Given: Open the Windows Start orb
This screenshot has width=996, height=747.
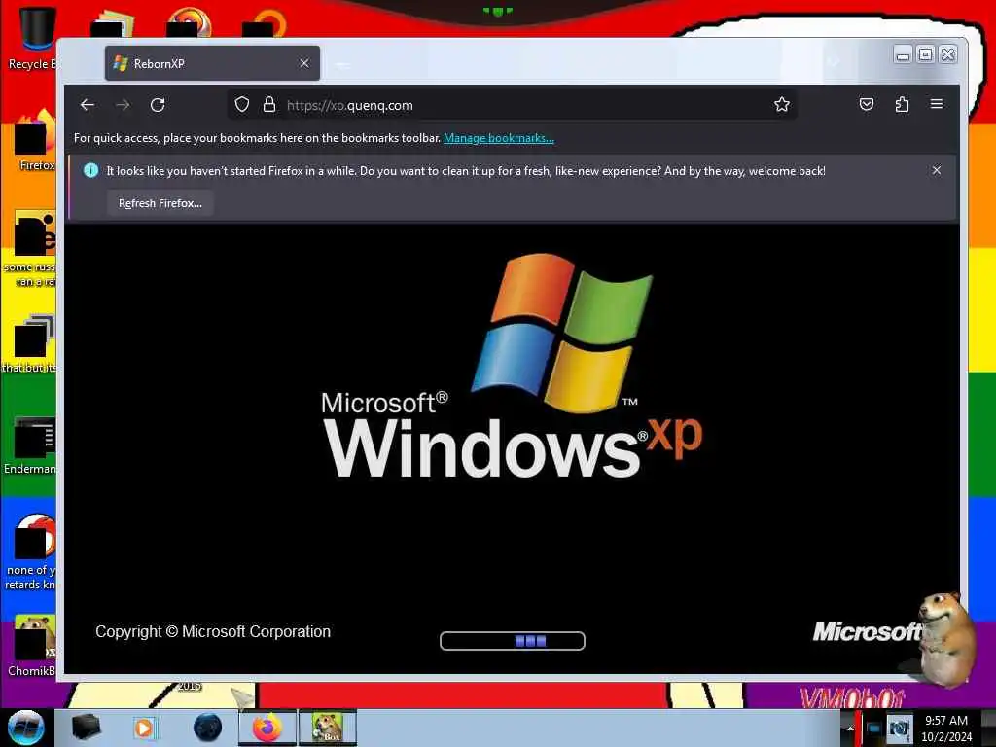Looking at the screenshot, I should tap(26, 728).
